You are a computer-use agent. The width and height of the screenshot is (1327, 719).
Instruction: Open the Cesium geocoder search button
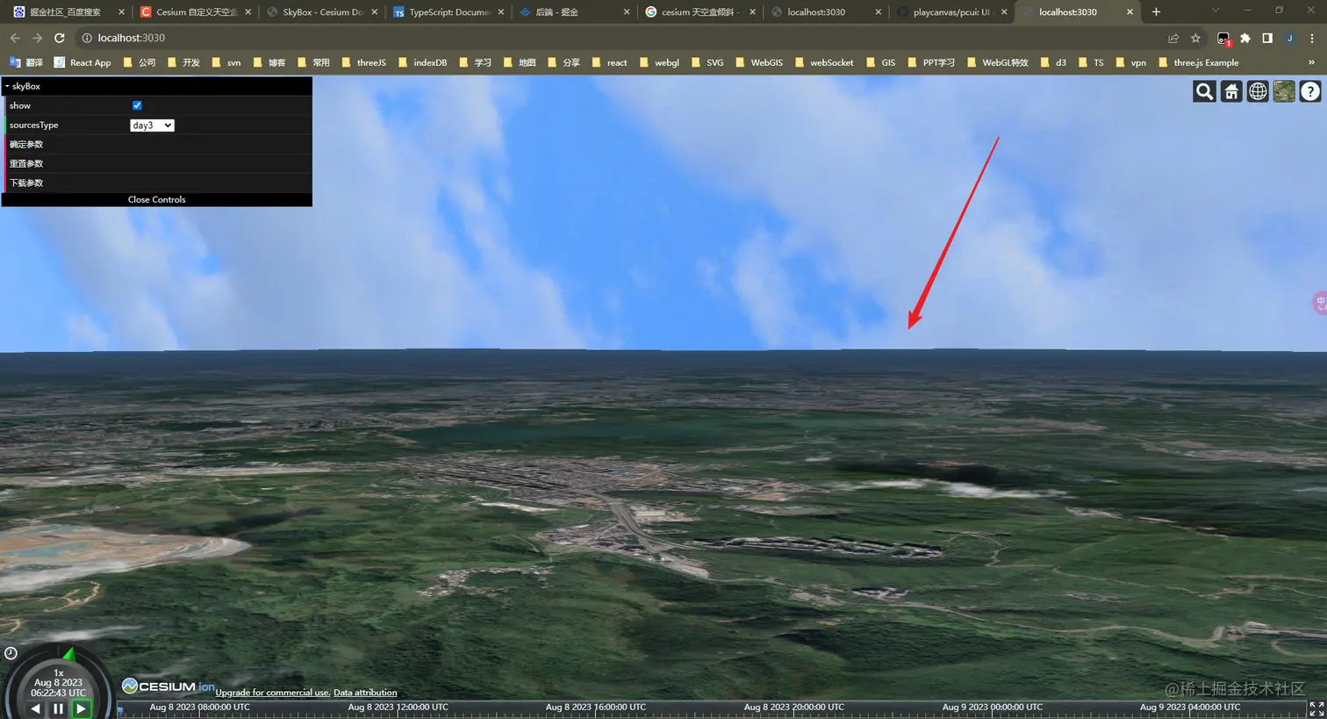pos(1204,91)
